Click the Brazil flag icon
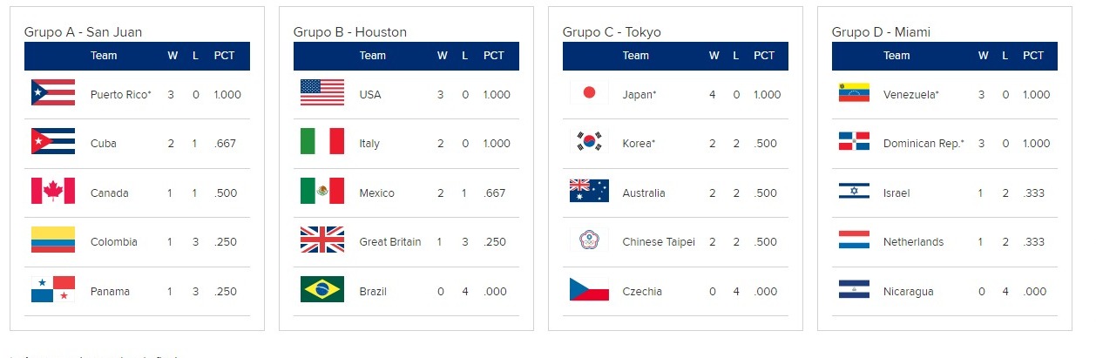1096x358 pixels. click(321, 290)
